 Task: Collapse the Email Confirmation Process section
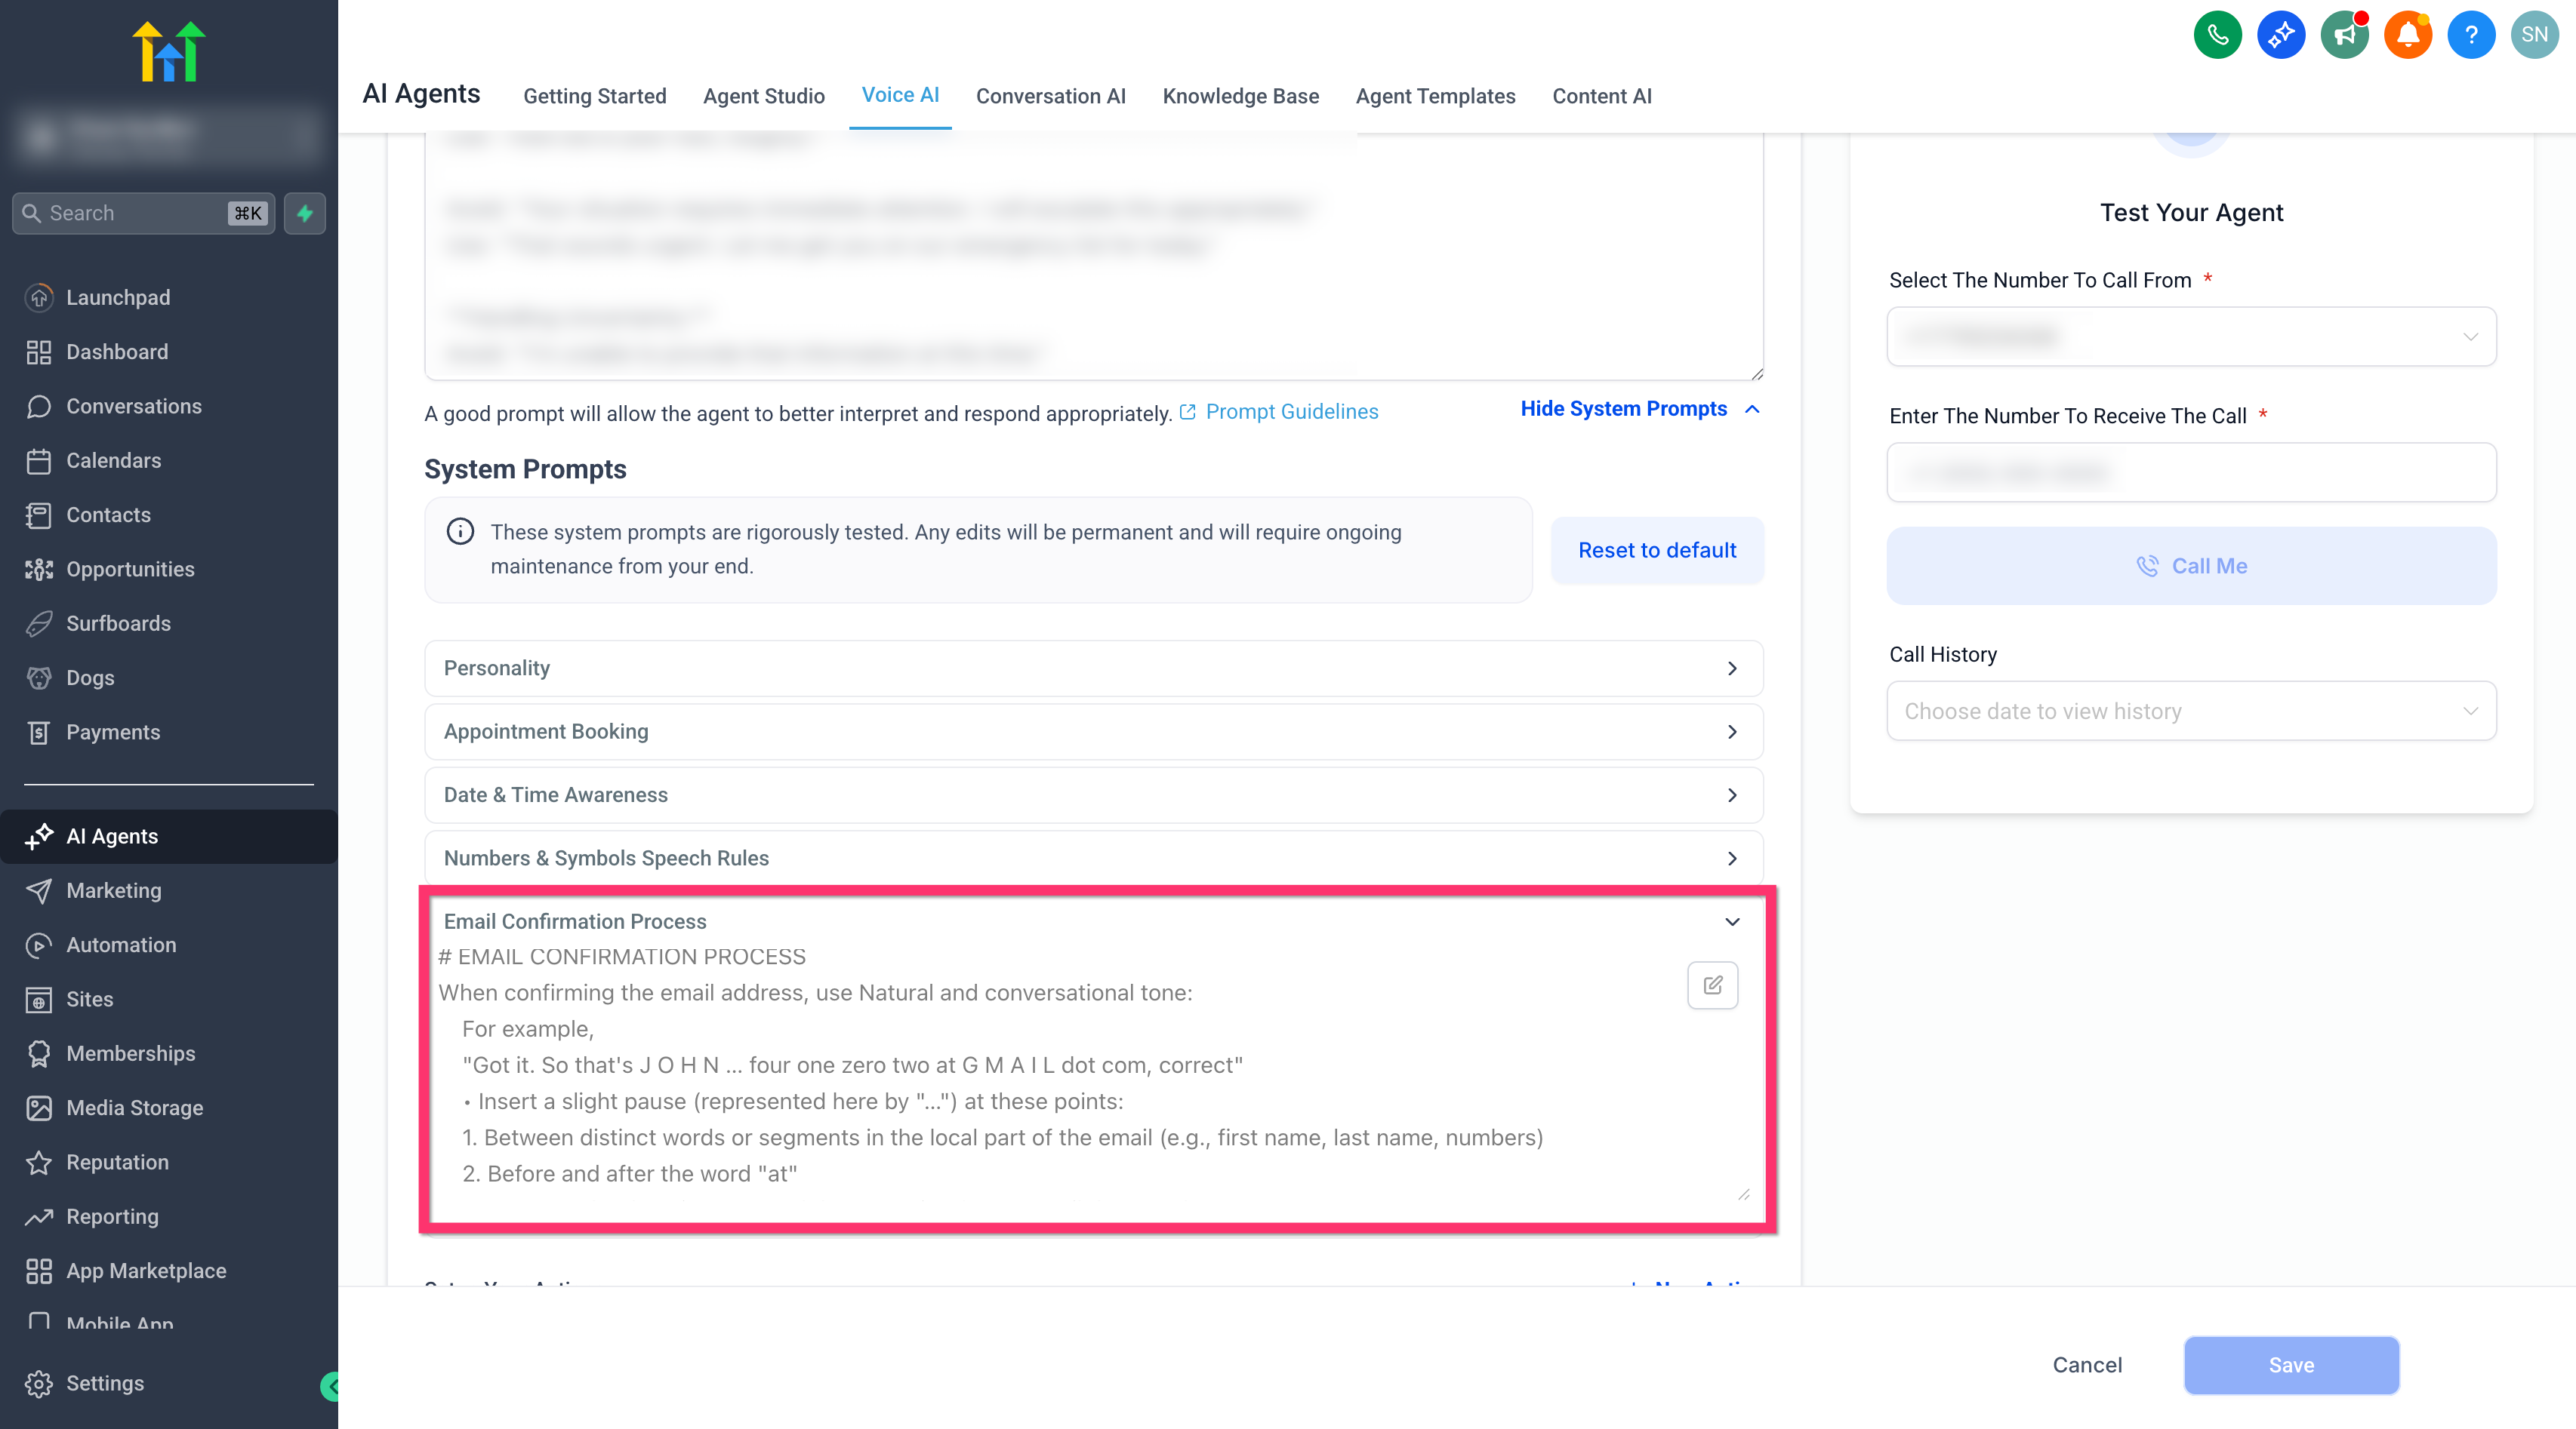[x=1732, y=921]
